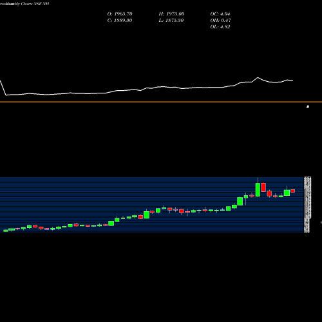
Task: Click the "OL: 4.82" reading
Action: click(220, 27)
